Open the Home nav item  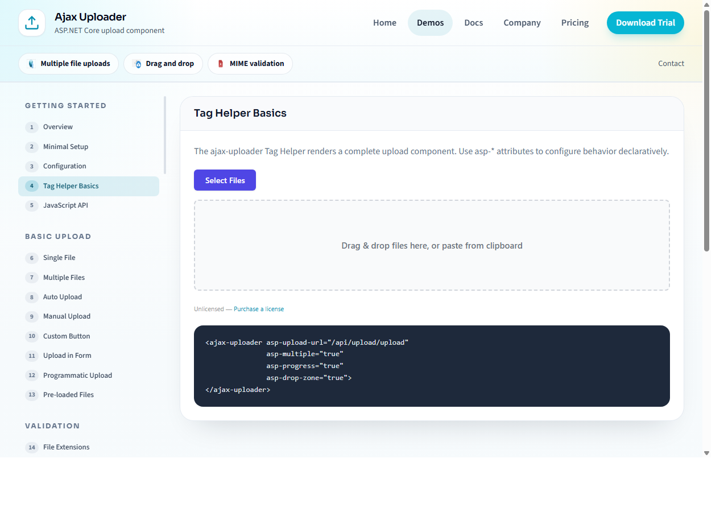384,23
